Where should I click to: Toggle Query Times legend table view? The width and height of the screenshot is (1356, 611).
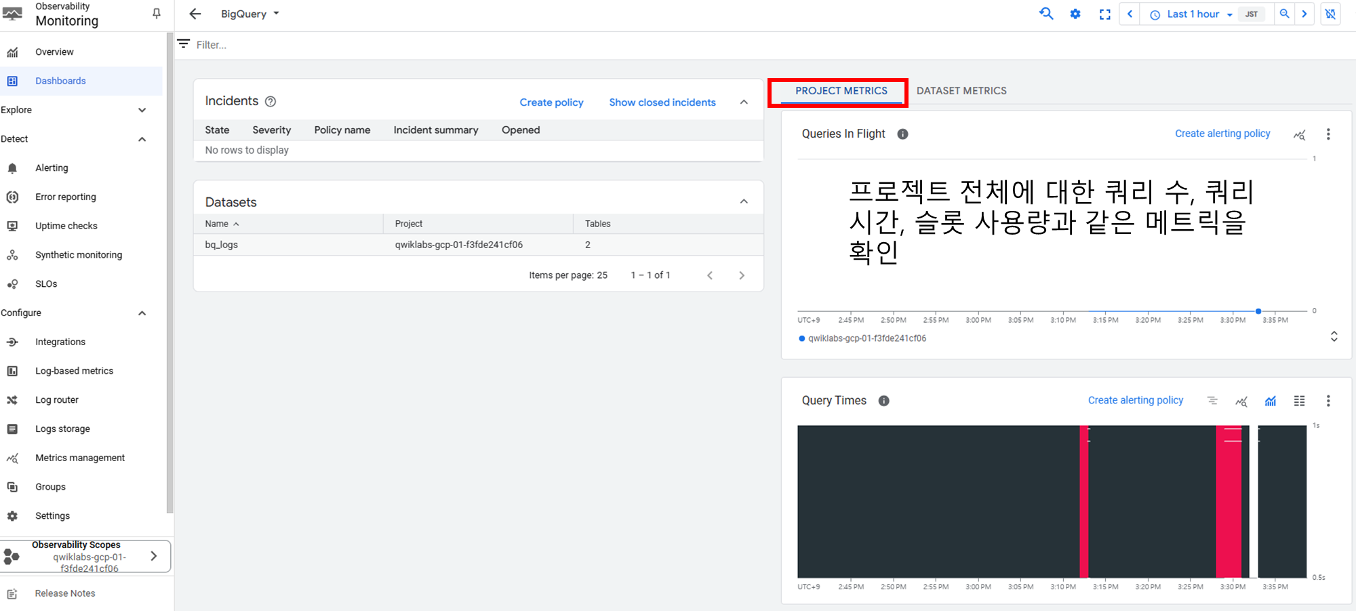(1299, 401)
